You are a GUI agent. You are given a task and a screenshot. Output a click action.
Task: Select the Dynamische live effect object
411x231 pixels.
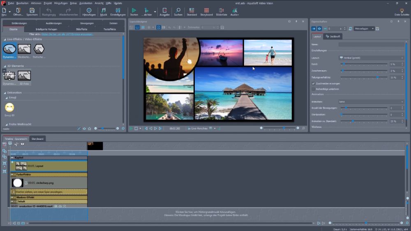9,49
